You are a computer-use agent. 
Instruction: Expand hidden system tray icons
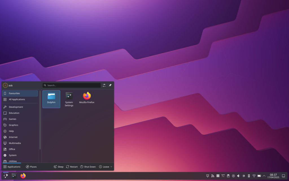tap(264, 176)
